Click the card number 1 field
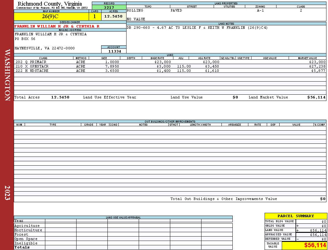The width and height of the screenshot is (328, 250). 95,16
